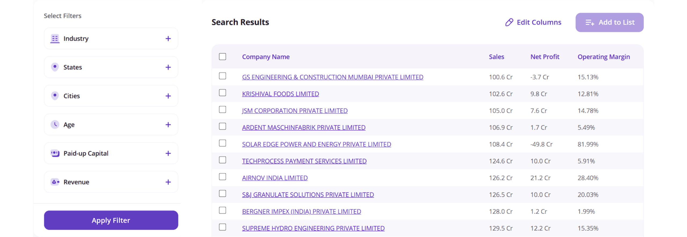Click the Apply Filter button

click(x=111, y=220)
